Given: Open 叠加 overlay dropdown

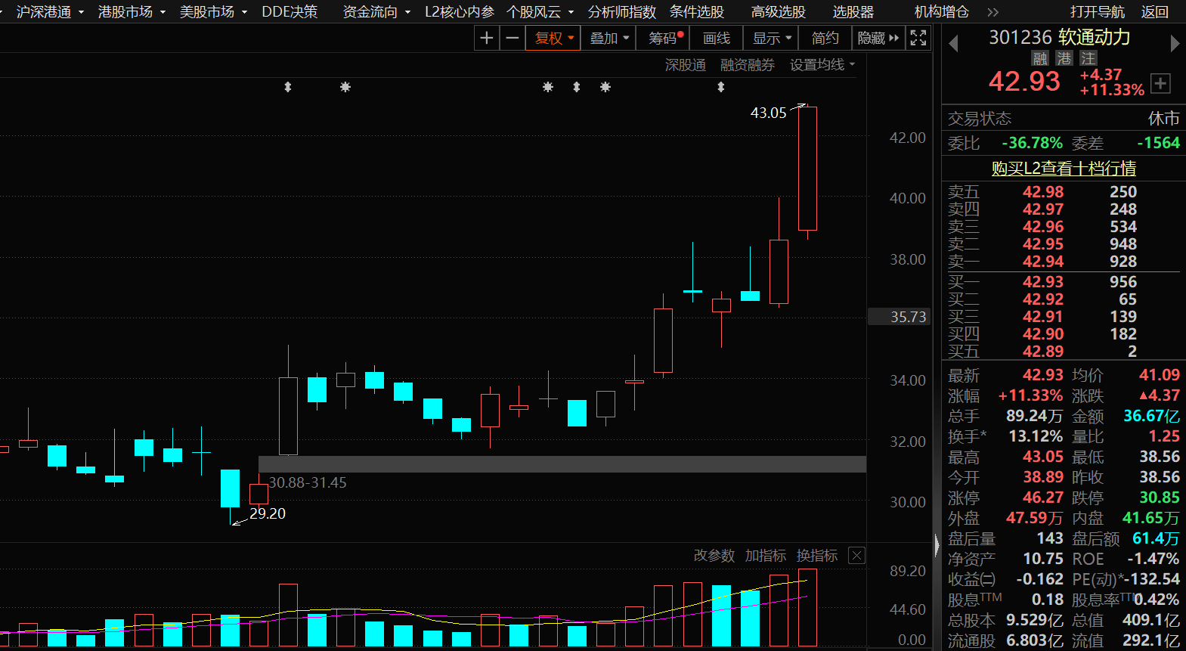Looking at the screenshot, I should (x=608, y=38).
